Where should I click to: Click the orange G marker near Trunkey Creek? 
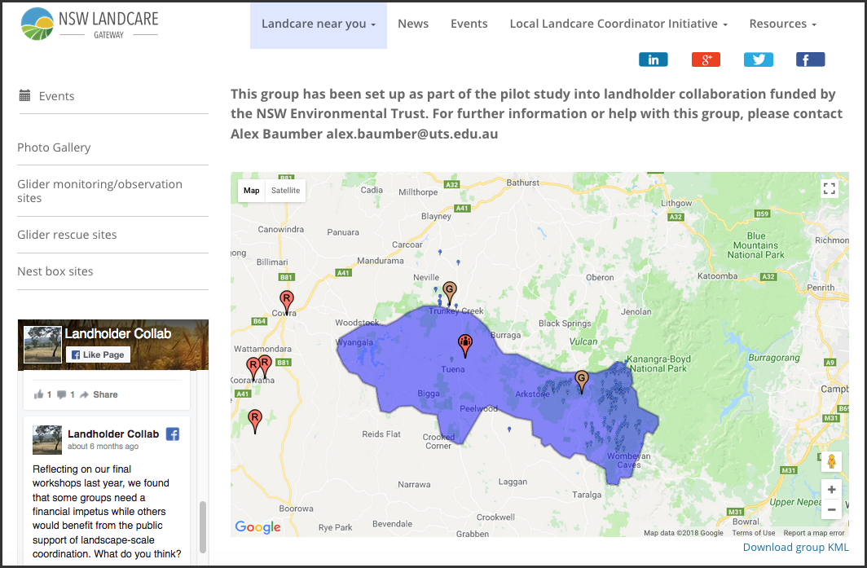pos(450,293)
